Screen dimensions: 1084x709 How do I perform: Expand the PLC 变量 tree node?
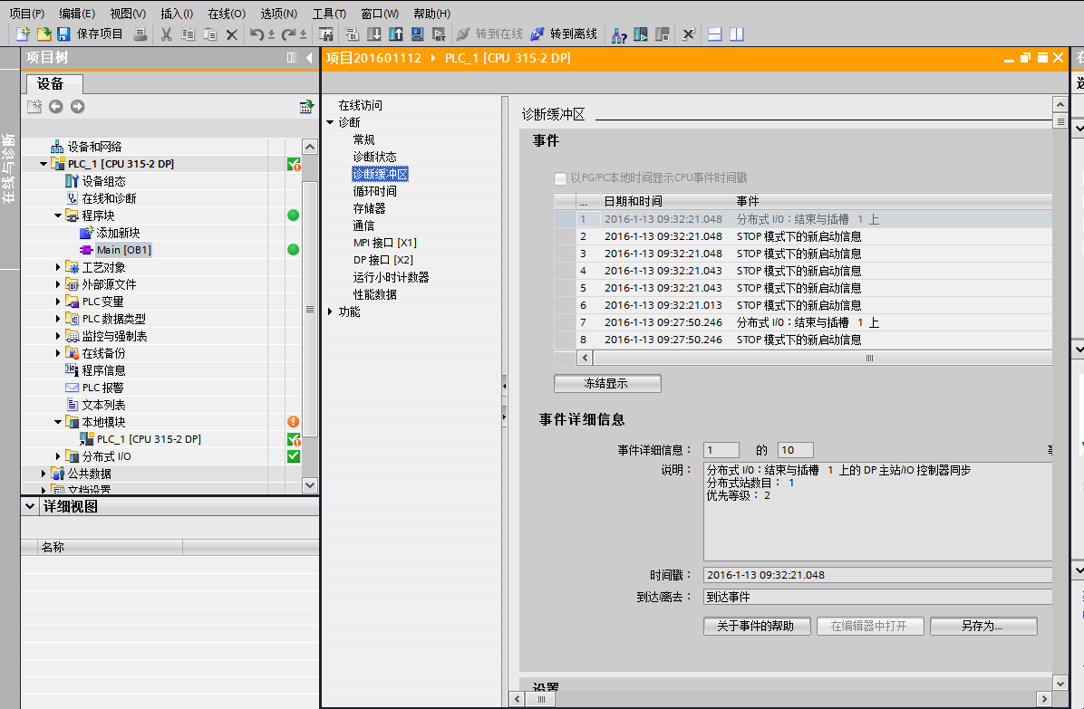coord(58,301)
